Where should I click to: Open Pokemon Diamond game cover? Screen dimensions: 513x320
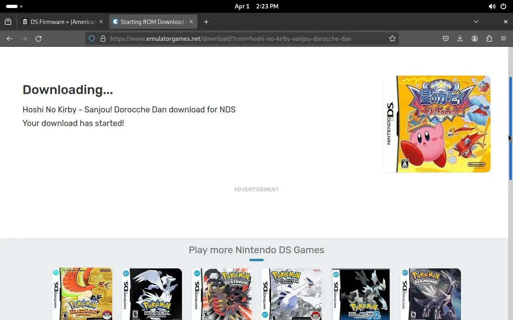pos(431,294)
